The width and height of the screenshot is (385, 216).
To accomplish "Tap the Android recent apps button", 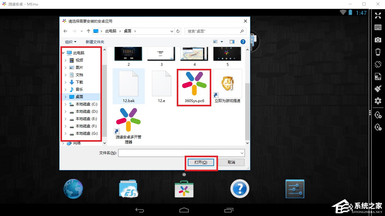I will tap(229, 210).
